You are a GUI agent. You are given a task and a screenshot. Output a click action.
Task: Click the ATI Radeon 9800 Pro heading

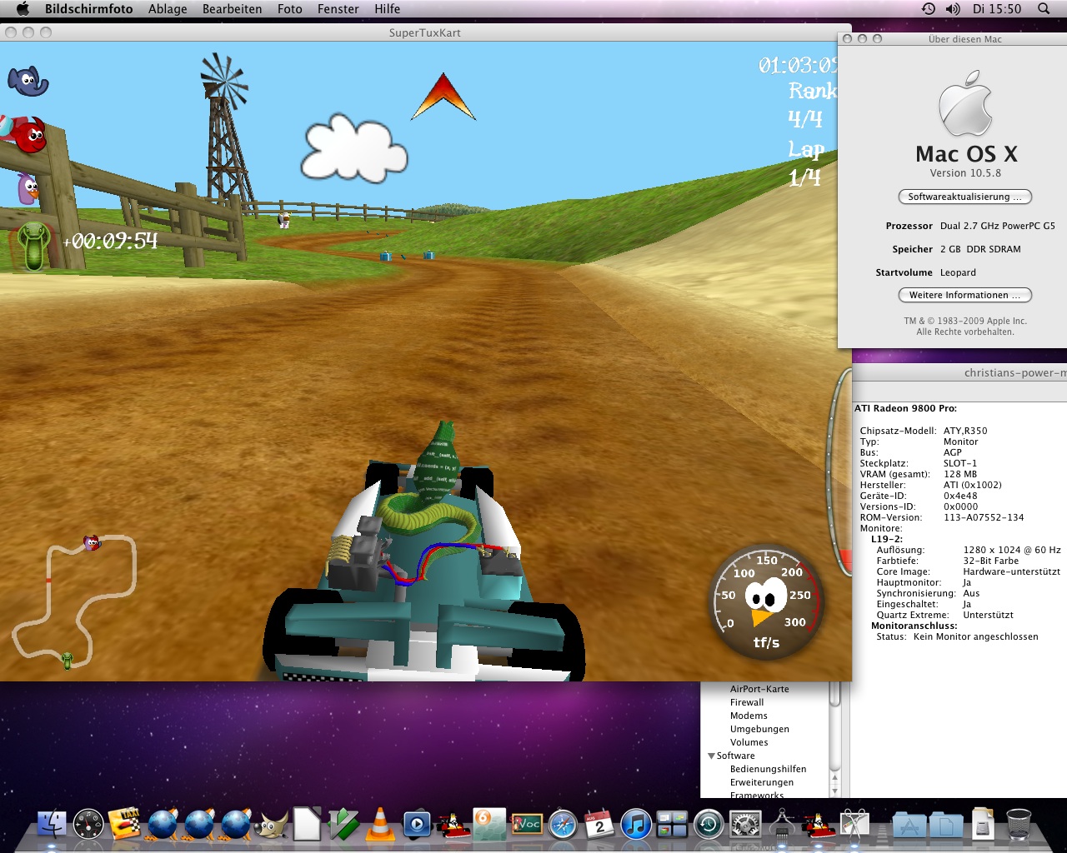pyautogui.click(x=905, y=408)
